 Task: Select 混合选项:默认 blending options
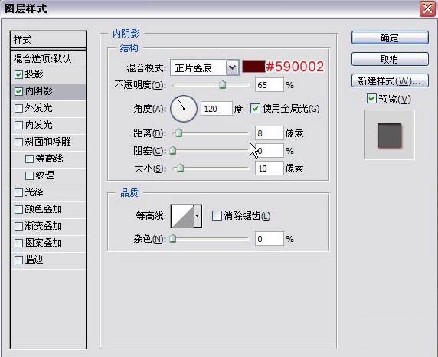48,59
